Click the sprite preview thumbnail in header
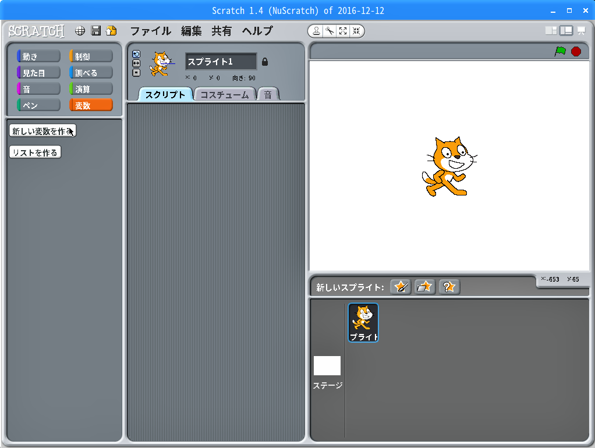Viewport: 595px width, 448px height. pyautogui.click(x=162, y=63)
